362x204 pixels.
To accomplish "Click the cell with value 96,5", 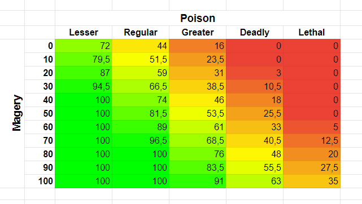I will coord(141,141).
